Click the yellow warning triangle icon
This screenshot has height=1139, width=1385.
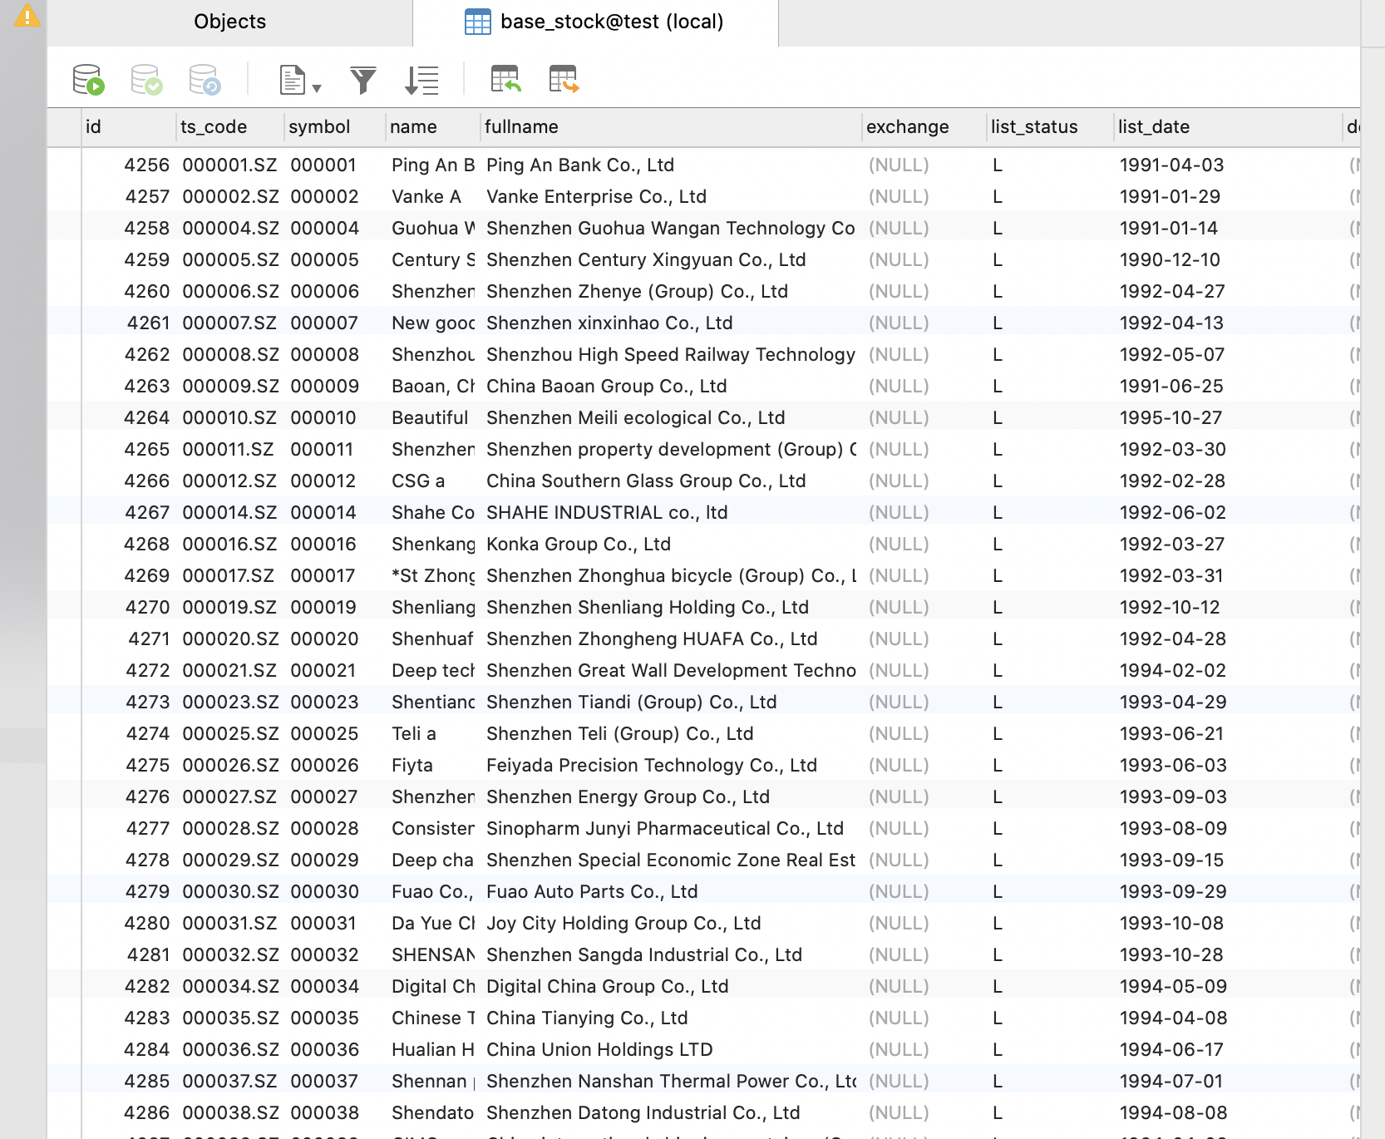(27, 15)
